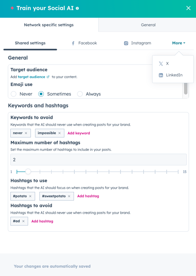Delete the #sweetpotato hashtag with its x icon
196x276 pixels.
tap(69, 196)
